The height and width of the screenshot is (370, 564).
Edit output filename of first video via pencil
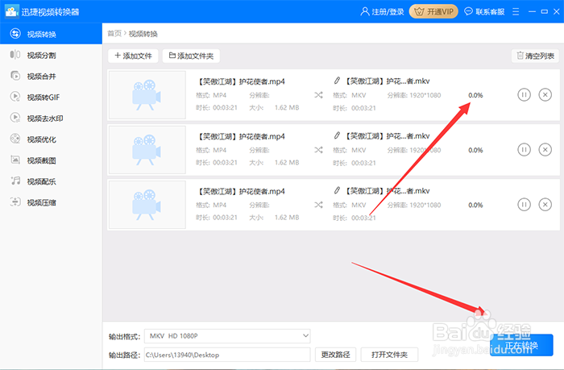pos(337,81)
